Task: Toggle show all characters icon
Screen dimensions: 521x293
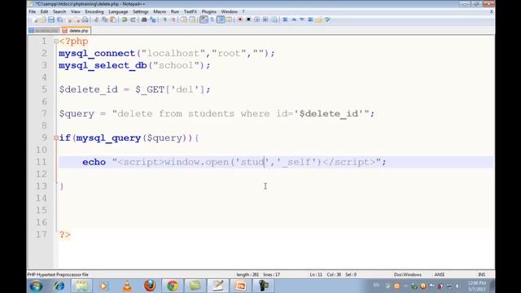Action: pos(212,20)
